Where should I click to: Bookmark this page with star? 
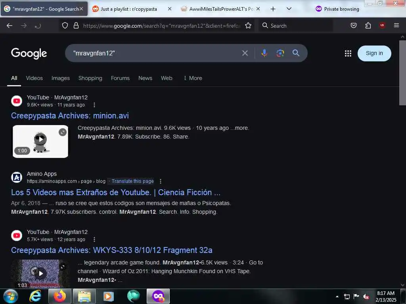pyautogui.click(x=248, y=26)
